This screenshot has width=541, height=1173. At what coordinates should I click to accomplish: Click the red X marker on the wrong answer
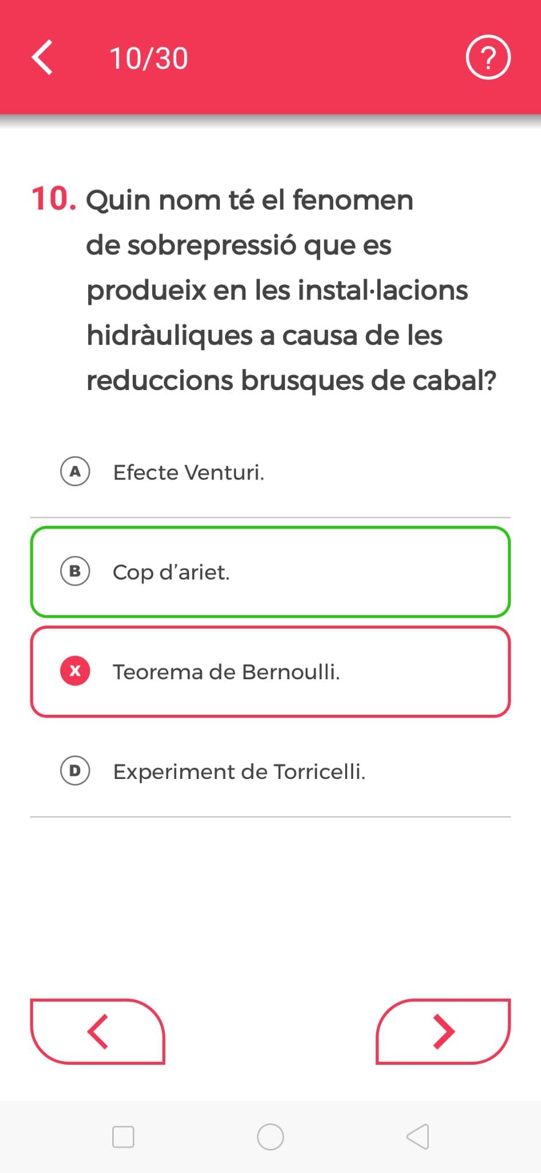coord(75,671)
